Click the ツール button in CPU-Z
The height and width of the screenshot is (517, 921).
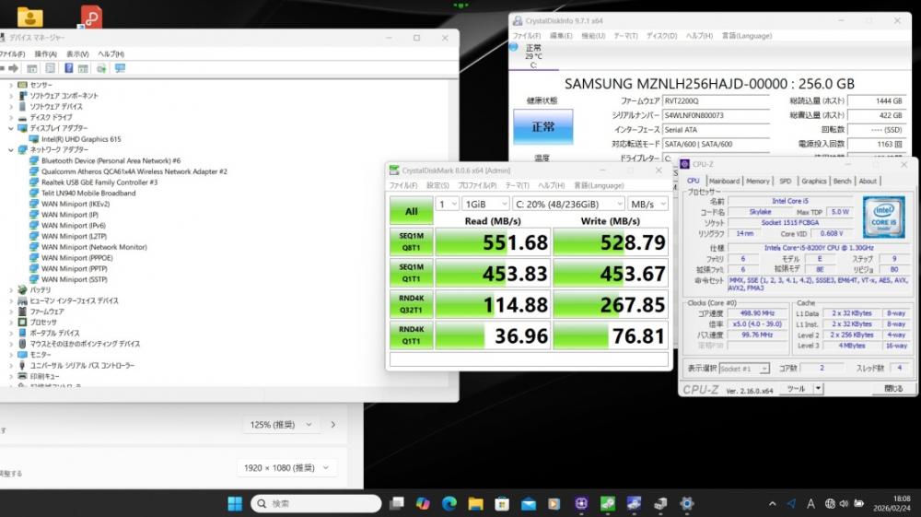[796, 388]
